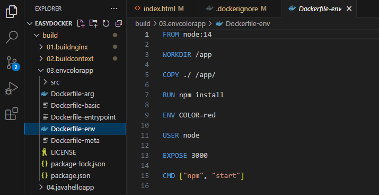Image resolution: width=379 pixels, height=195 pixels.
Task: Open Run and Debug view
Action: (x=12, y=88)
